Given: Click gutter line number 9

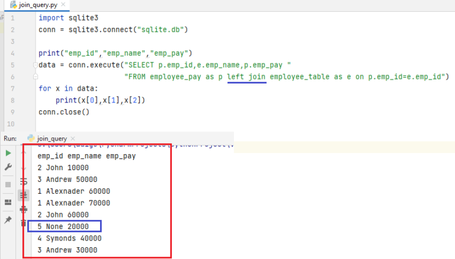Looking at the screenshot, I should tap(12, 112).
